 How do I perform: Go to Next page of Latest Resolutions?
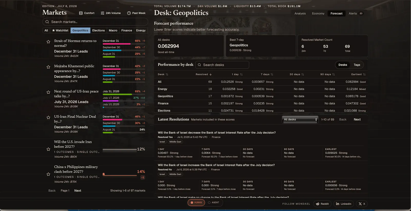point(357,119)
